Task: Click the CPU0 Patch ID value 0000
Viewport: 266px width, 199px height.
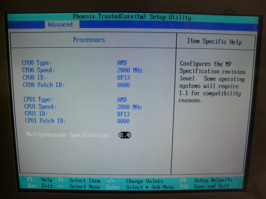Action: pos(123,85)
